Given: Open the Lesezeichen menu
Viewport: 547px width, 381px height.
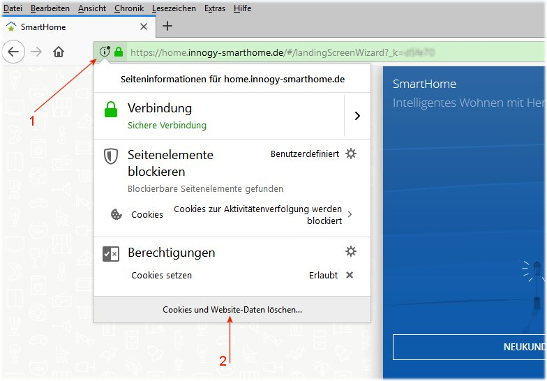Looking at the screenshot, I should click(x=174, y=8).
